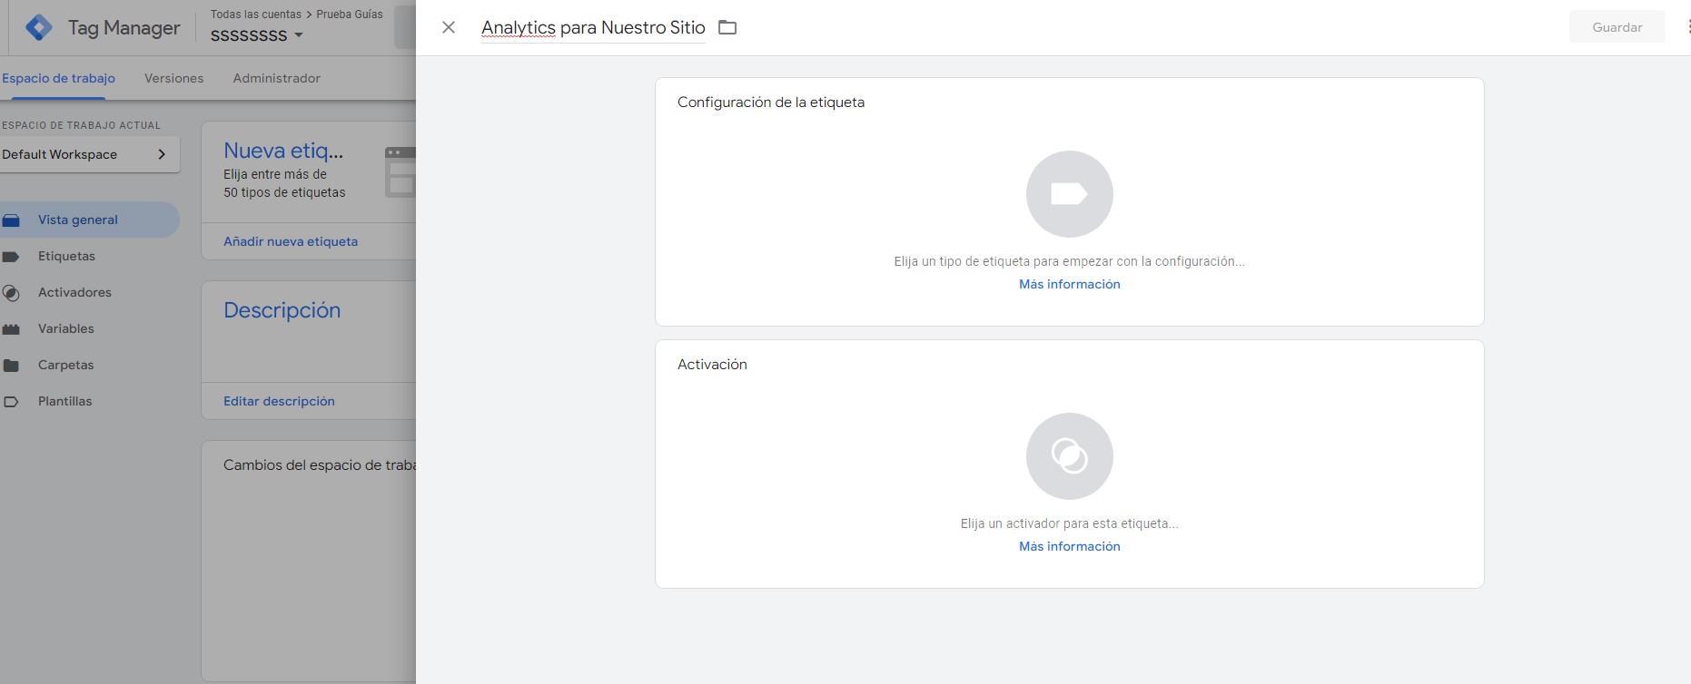This screenshot has height=684, width=1691.
Task: Open Plantillas in the sidebar
Action: click(x=64, y=401)
